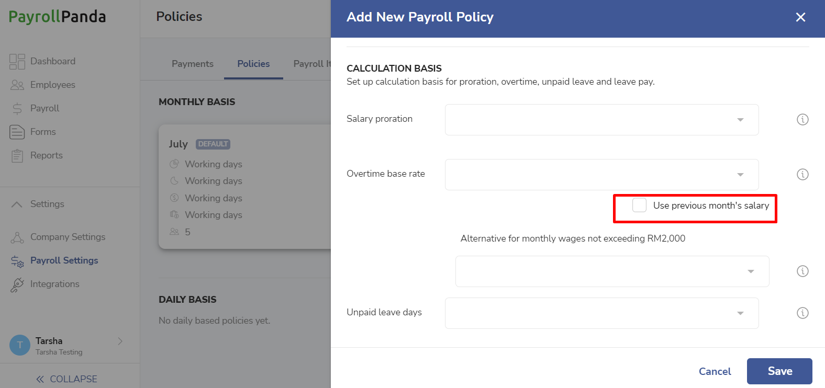The image size is (825, 388).
Task: Open the Salary proration dropdown
Action: (x=601, y=120)
